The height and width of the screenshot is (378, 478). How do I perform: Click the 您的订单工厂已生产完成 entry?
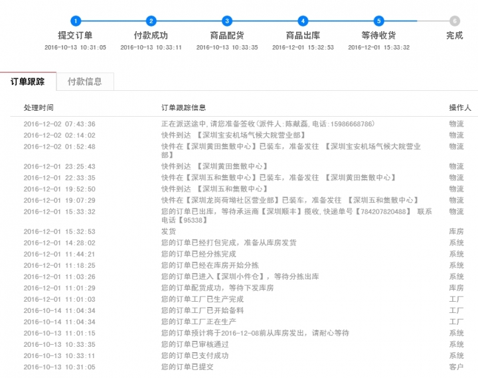click(x=202, y=299)
